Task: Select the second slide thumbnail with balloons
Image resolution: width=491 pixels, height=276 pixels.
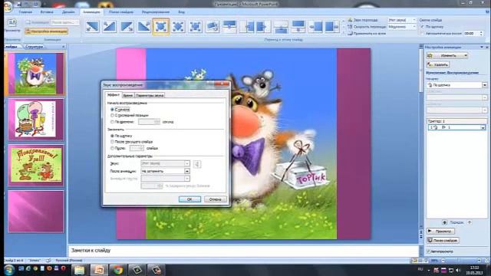Action: pos(36,120)
